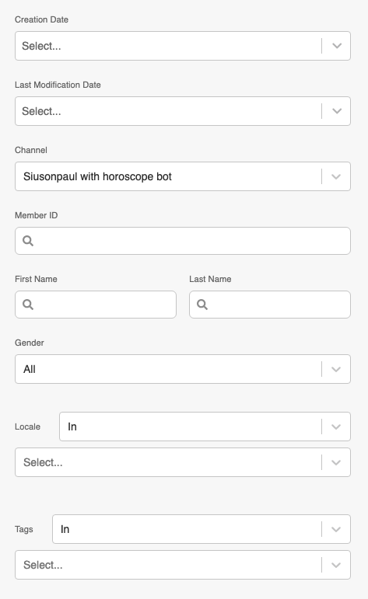Click the Channel dropdown chevron arrow
The width and height of the screenshot is (368, 599).
coord(336,176)
